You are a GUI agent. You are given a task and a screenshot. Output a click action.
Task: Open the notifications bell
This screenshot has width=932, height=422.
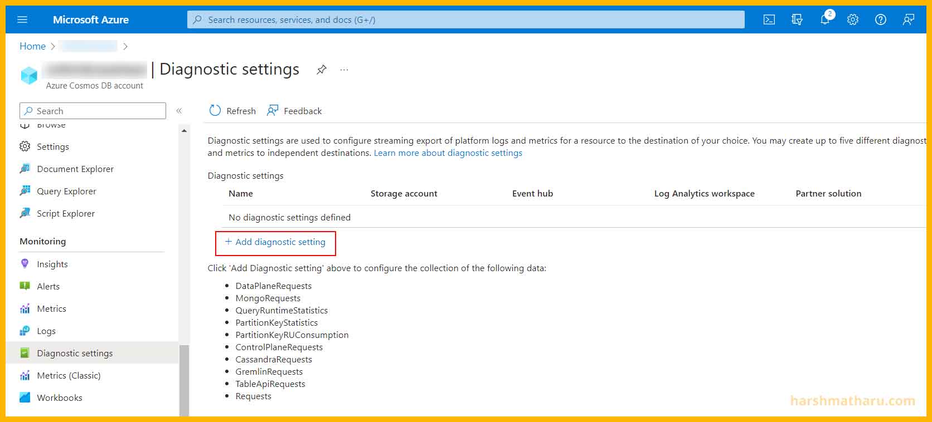[825, 19]
